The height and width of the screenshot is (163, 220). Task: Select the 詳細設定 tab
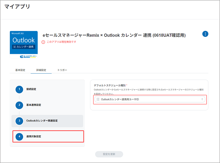point(41,70)
